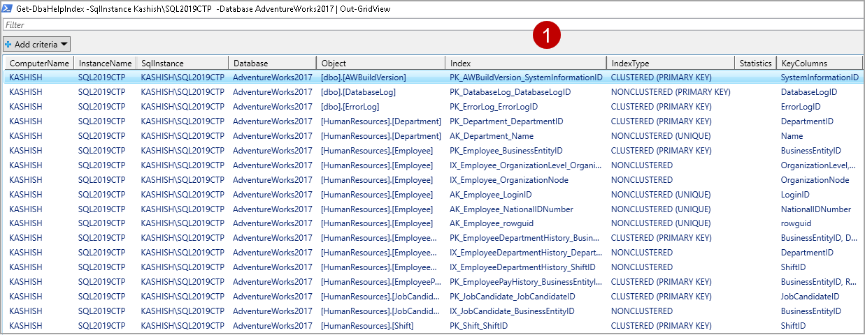The width and height of the screenshot is (865, 335).
Task: Select AK_Employee_NationalIDNumber index cell
Action: point(511,209)
